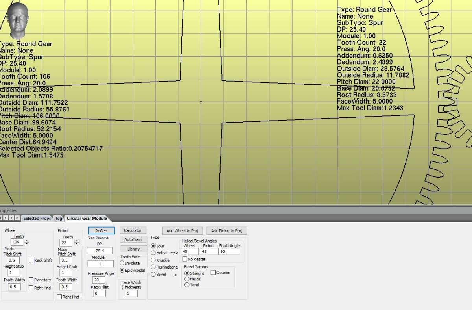Screen dimensions: 472x310
Task: Enable the Planetary checkbox
Action: point(31,280)
